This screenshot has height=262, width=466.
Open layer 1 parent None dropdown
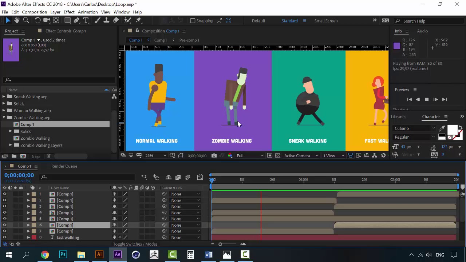[x=185, y=194]
